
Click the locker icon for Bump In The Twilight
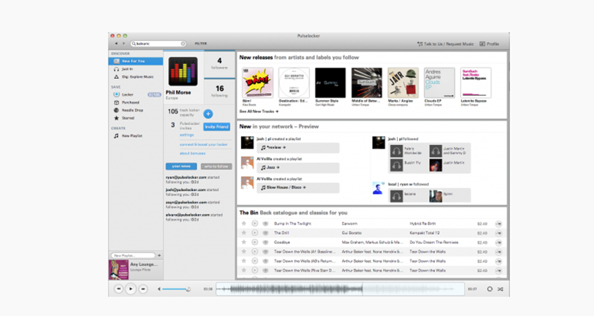(265, 223)
